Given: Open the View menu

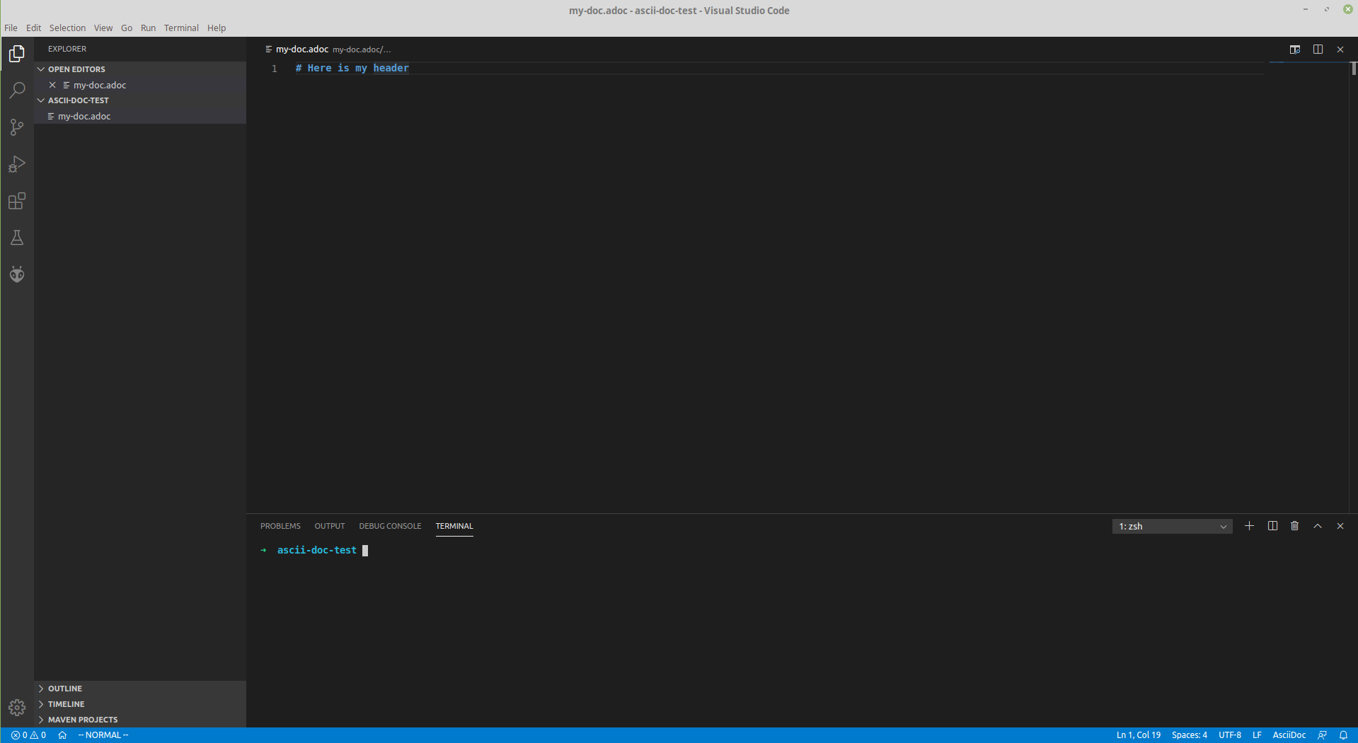Looking at the screenshot, I should 103,28.
